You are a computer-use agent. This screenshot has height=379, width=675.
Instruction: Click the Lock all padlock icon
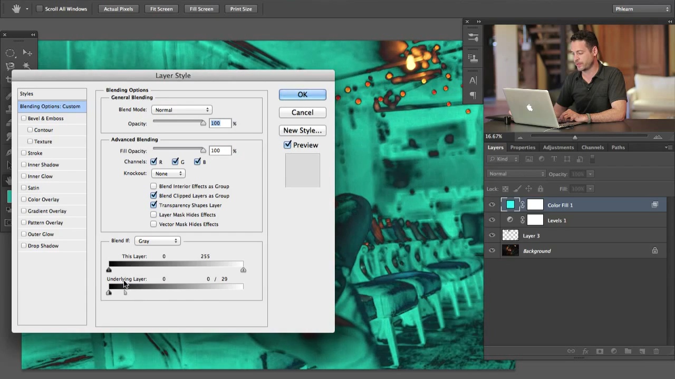click(540, 188)
